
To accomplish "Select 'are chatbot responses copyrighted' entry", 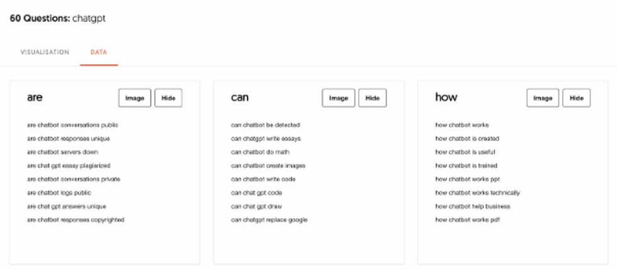I will (76, 220).
